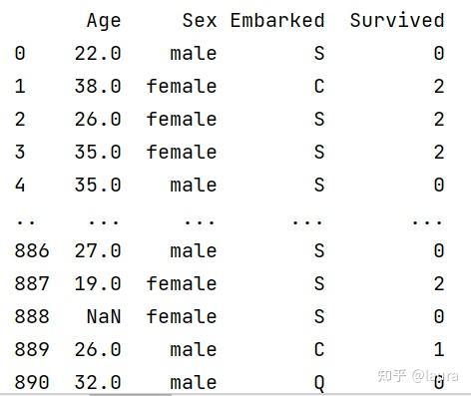
Task: Select row index 0
Action: (20, 53)
